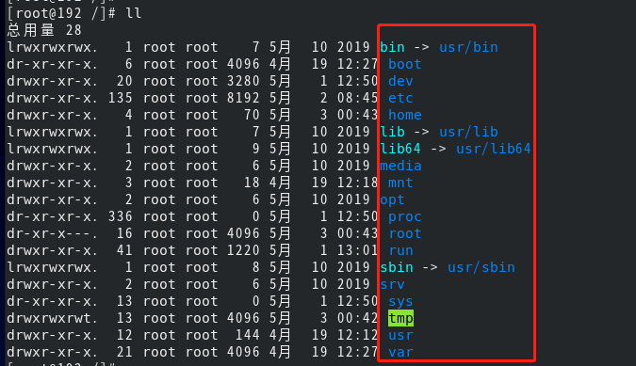
Task: Select the opt directory entry
Action: [392, 200]
